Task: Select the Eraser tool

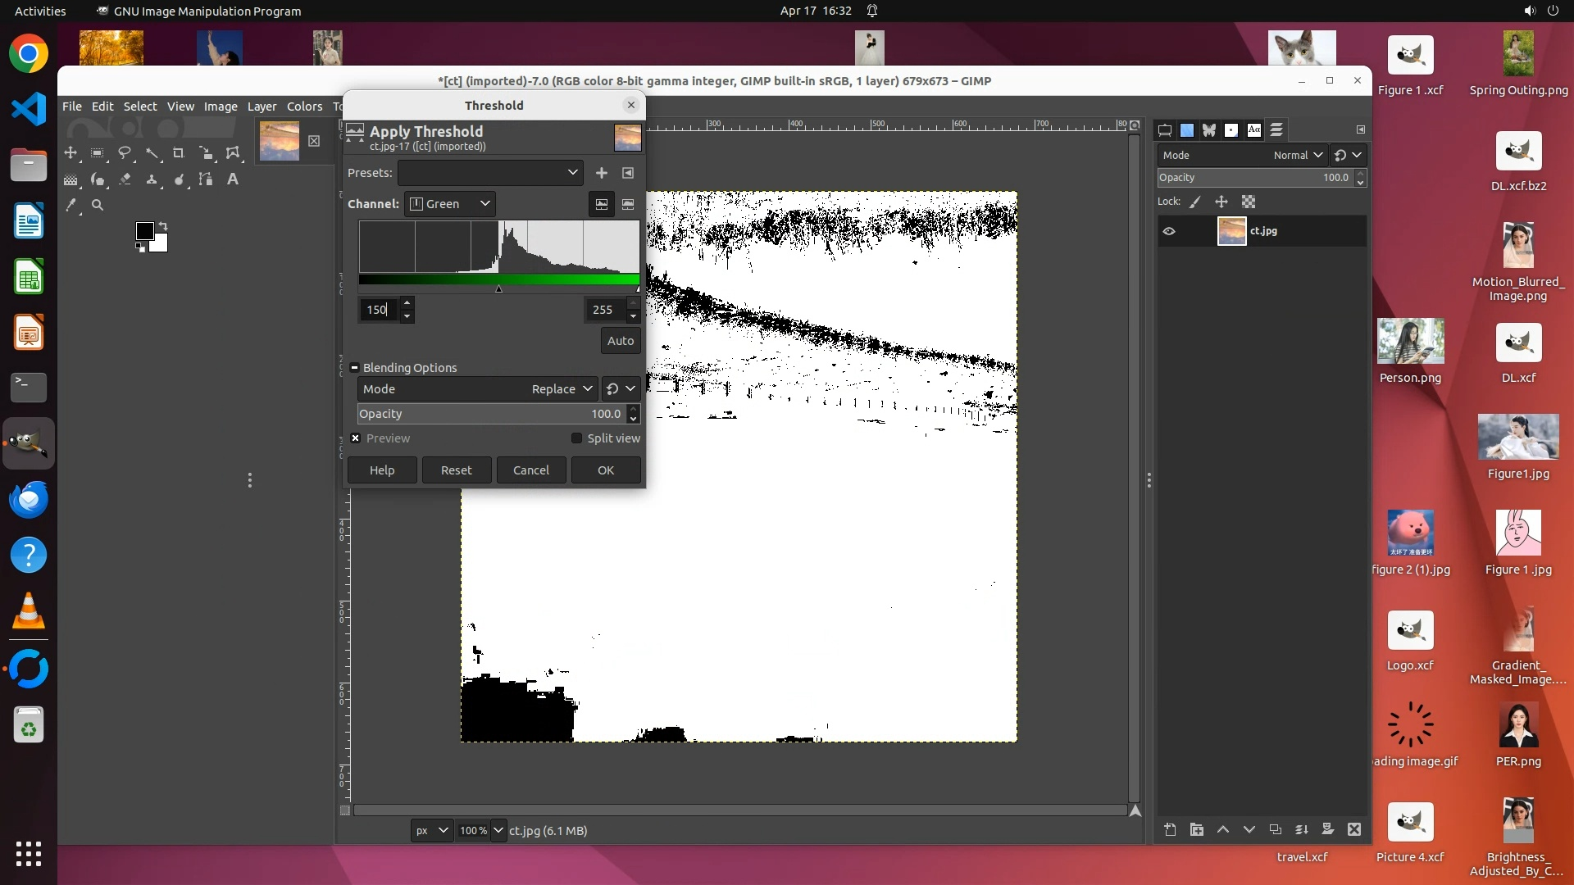Action: click(125, 179)
